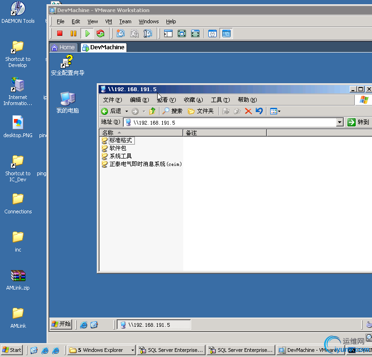This screenshot has height=357, width=372.
Task: Open the Team menu
Action: tap(125, 21)
